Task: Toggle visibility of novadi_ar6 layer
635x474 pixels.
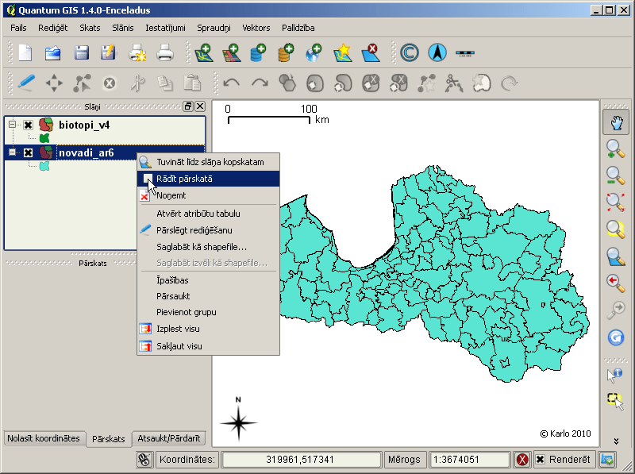Action: tap(28, 152)
